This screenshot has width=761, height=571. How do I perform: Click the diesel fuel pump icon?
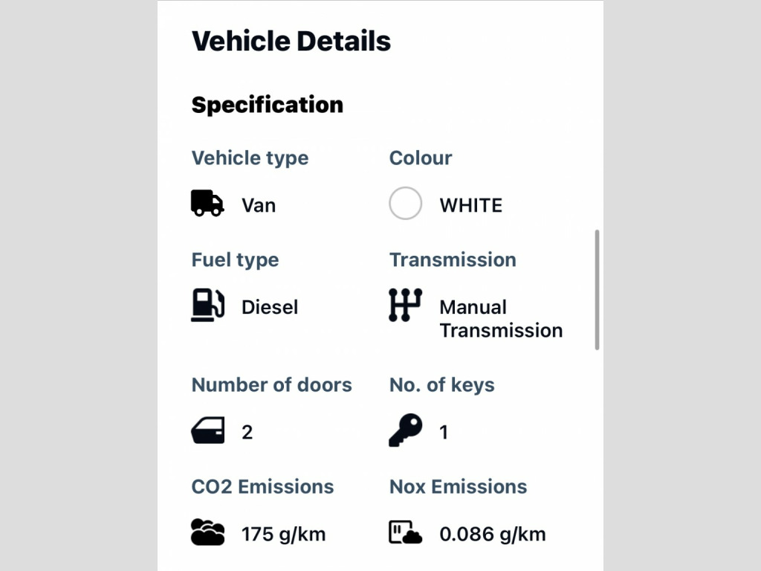pyautogui.click(x=207, y=305)
